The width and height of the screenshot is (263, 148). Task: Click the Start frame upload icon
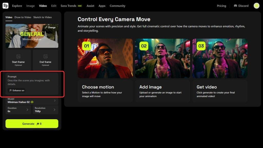(18, 57)
